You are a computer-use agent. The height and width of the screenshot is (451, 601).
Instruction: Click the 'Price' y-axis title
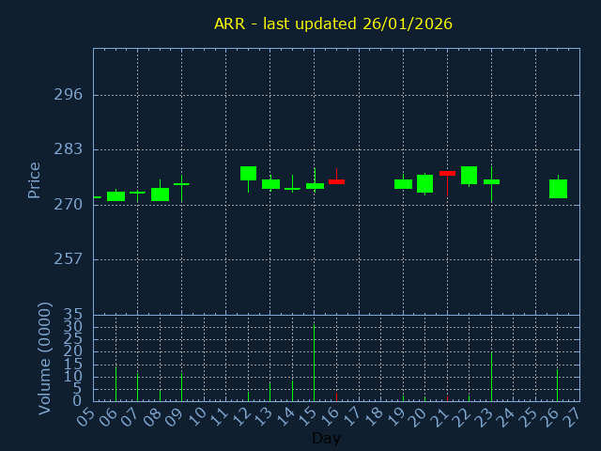pos(35,179)
